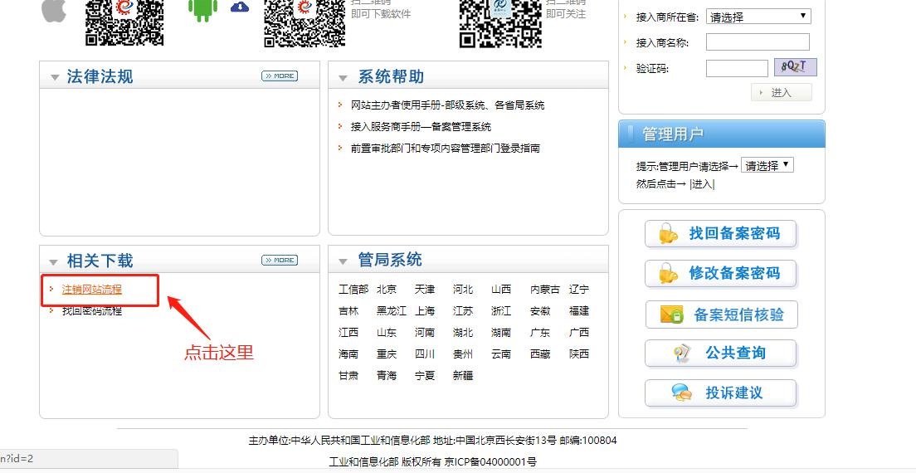Screen dimensions: 916x473
Task: Click the |进入| link for admin users
Action: [702, 184]
